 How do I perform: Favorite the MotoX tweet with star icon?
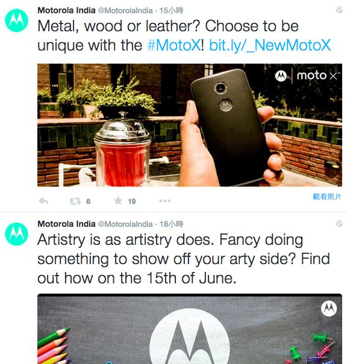pos(118,201)
